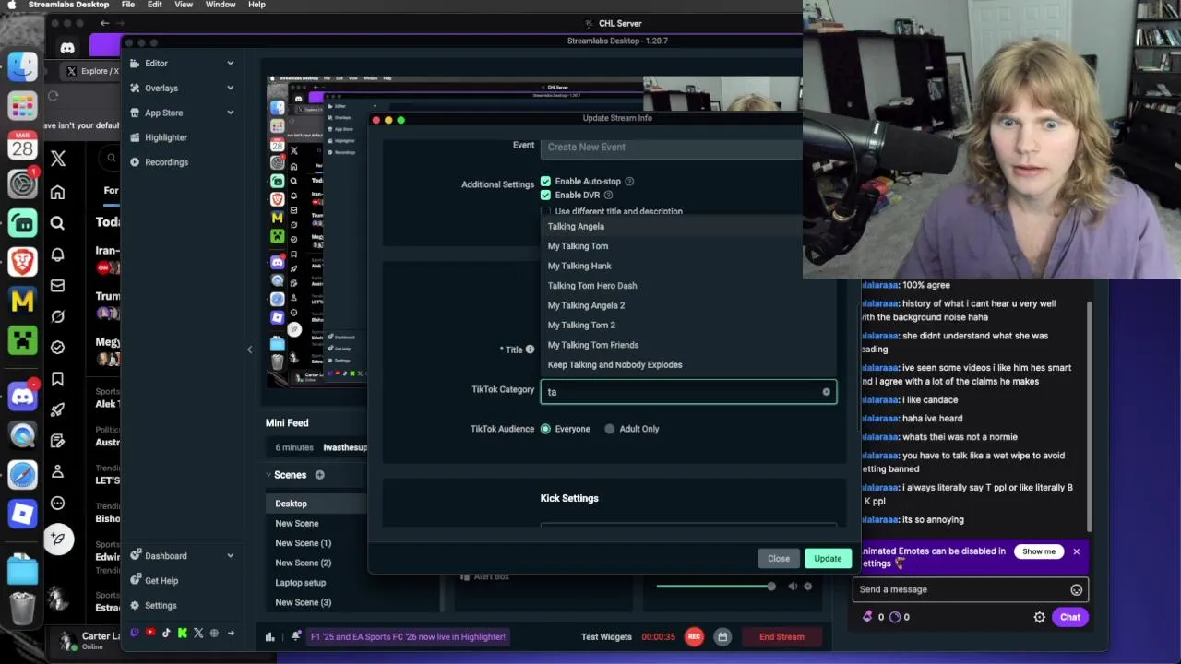Select Everyone for TikTok Audience
The height and width of the screenshot is (664, 1181).
coord(545,429)
